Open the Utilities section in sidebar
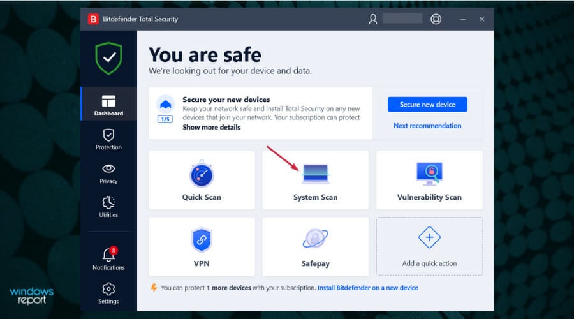Screen dimensions: 574x319 [x=108, y=207]
